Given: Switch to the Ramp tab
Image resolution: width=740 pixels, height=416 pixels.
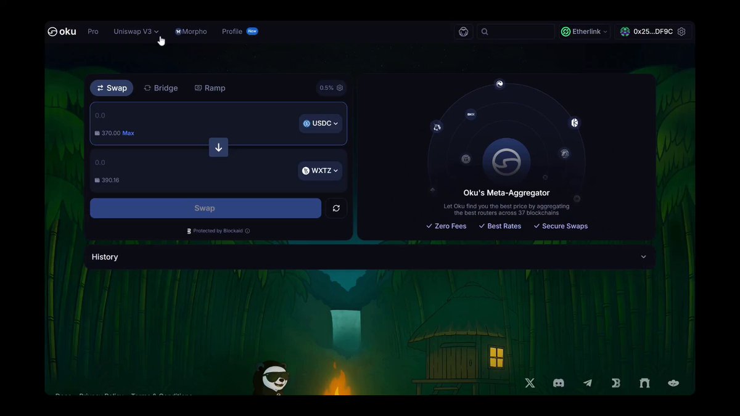Looking at the screenshot, I should pos(210,88).
